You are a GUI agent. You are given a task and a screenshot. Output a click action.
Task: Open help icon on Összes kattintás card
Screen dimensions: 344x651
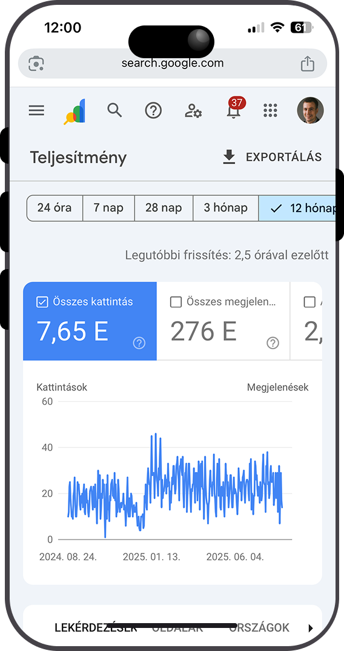[139, 343]
